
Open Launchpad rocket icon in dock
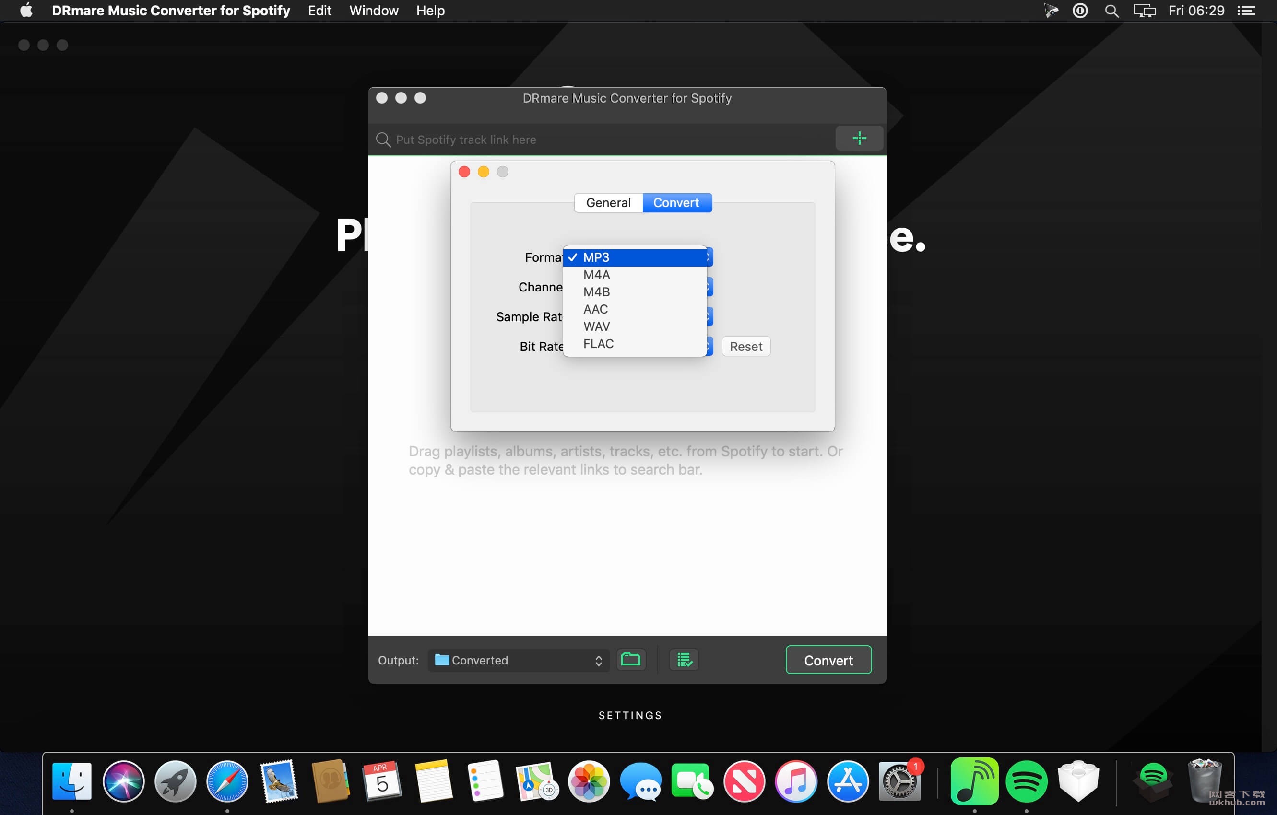click(x=176, y=781)
